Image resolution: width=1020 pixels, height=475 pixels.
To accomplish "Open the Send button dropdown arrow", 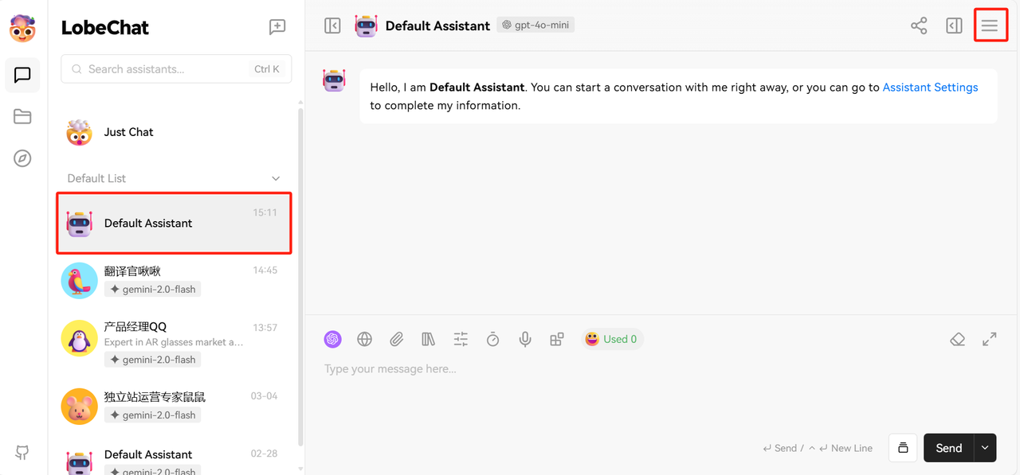I will 985,448.
